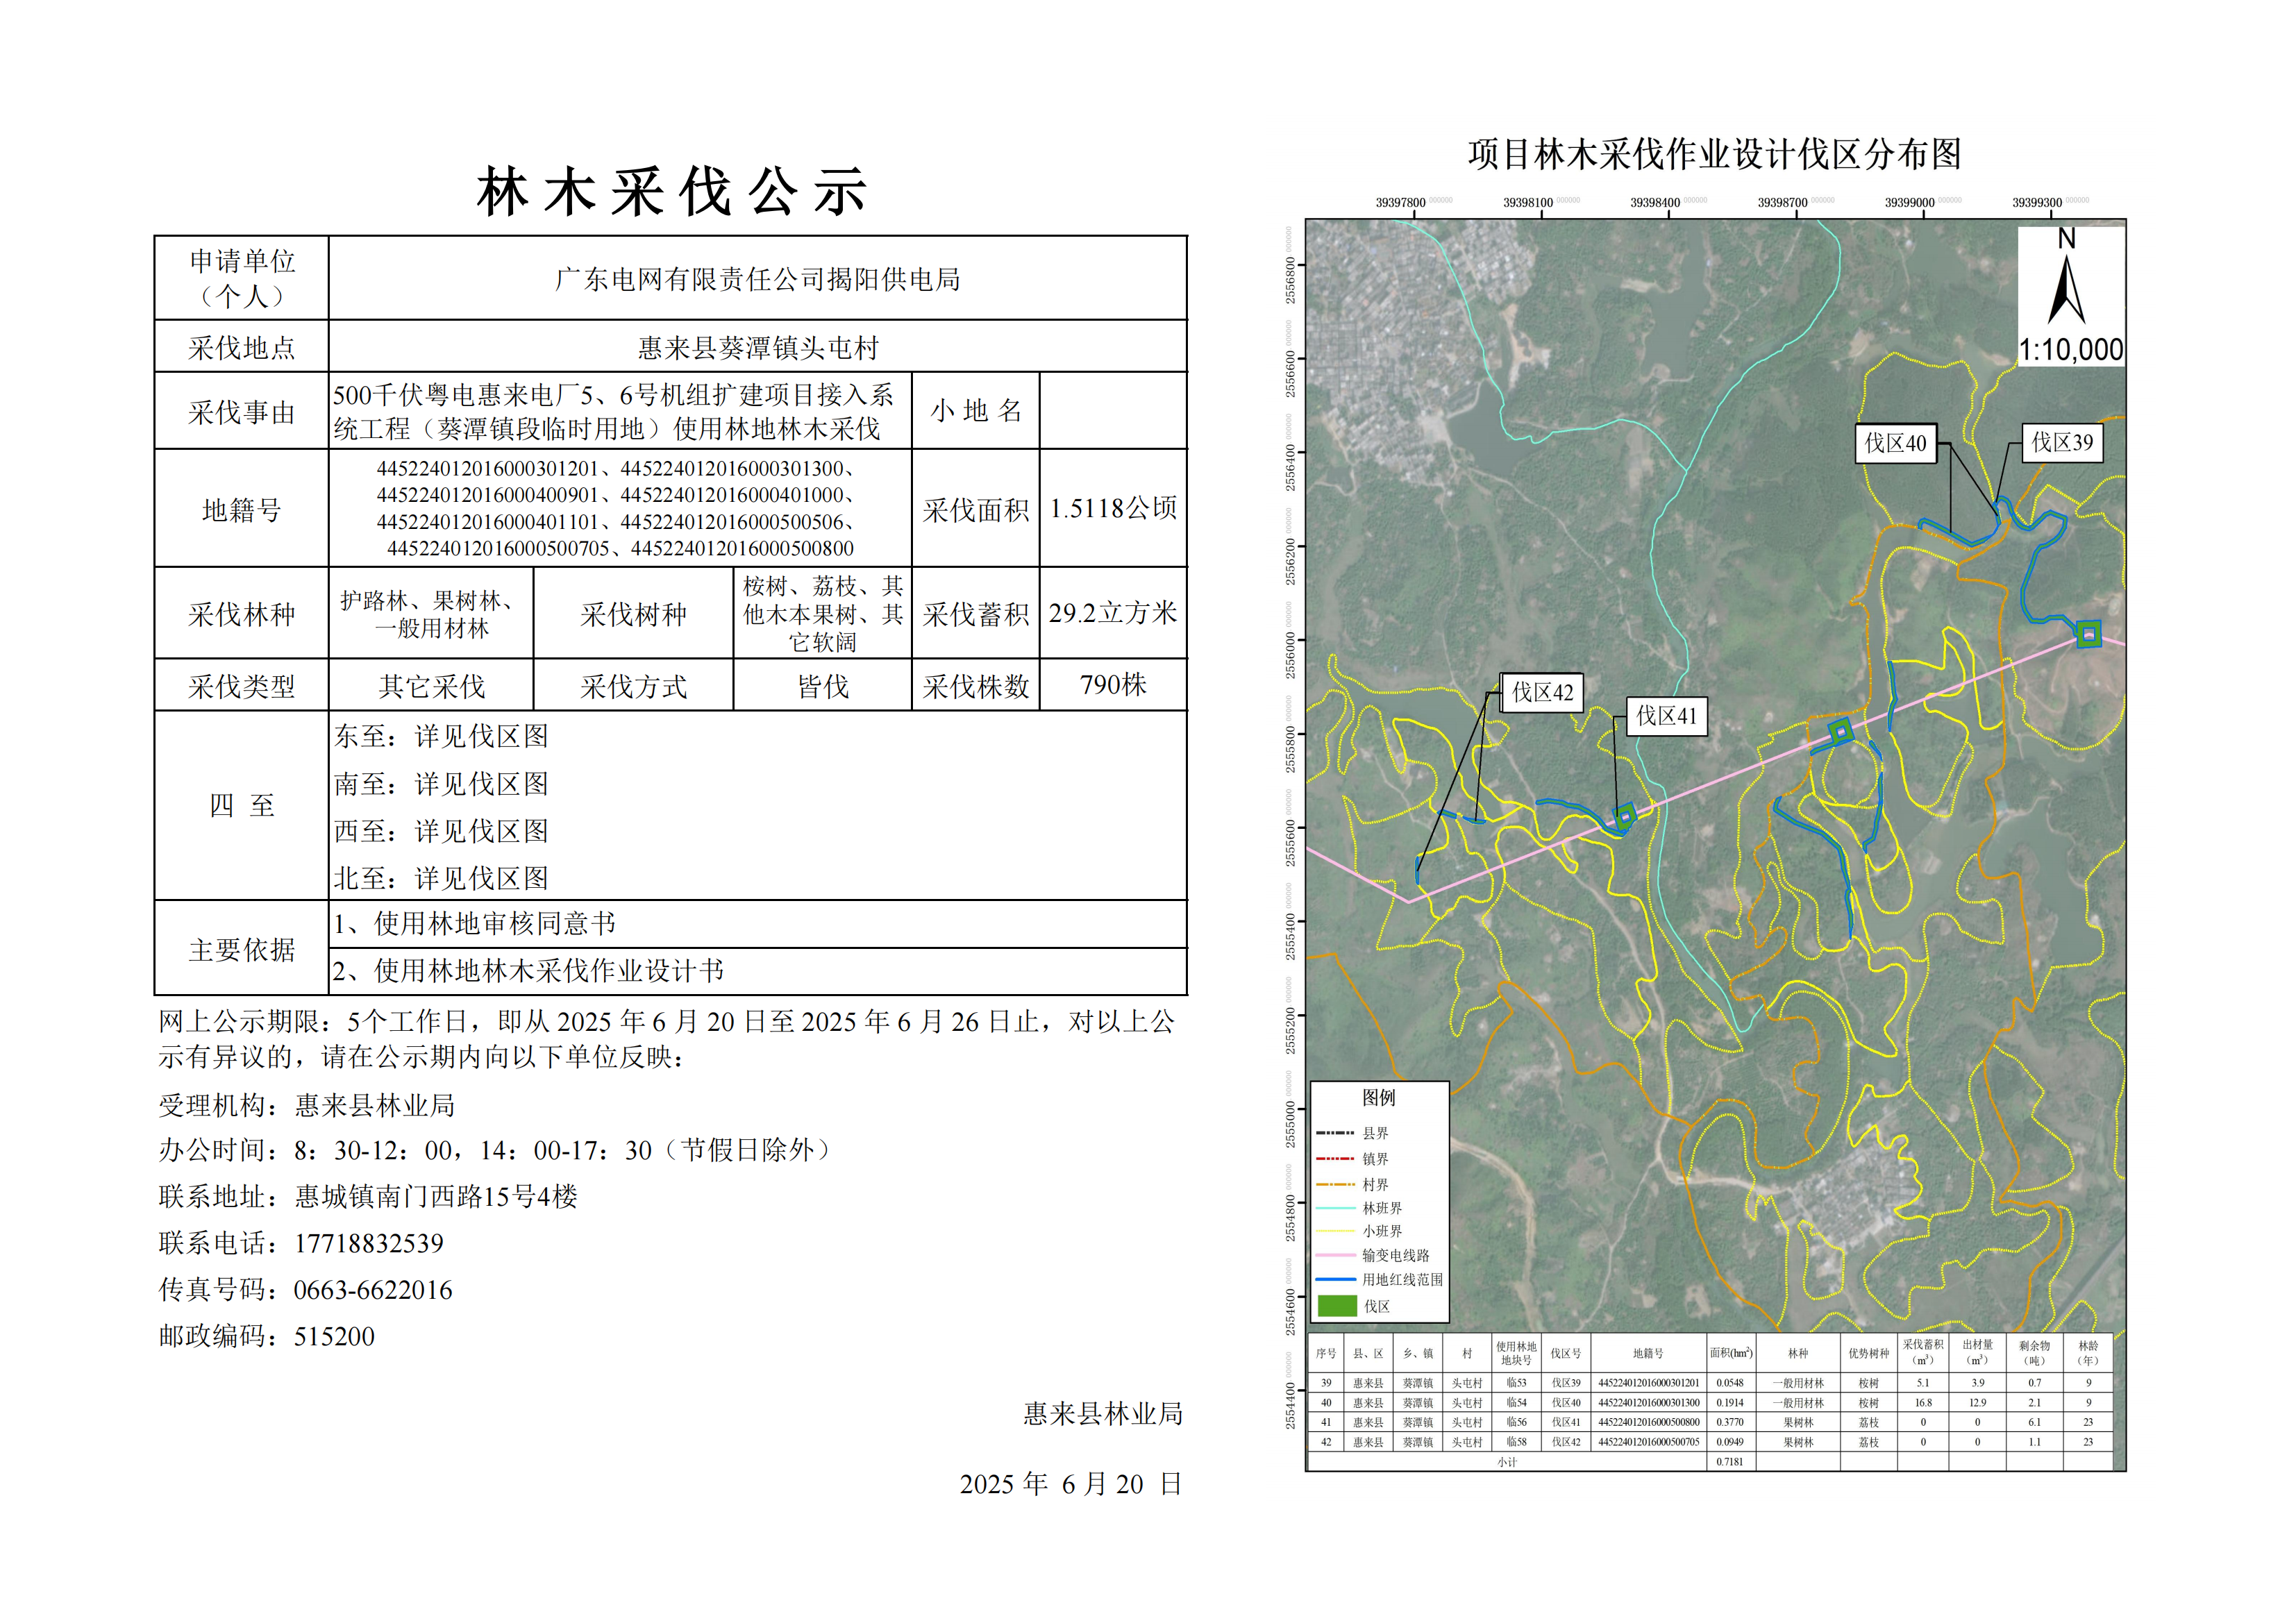Click the fax number 0663-6622016
The height and width of the screenshot is (1623, 2296).
pyautogui.click(x=373, y=1290)
